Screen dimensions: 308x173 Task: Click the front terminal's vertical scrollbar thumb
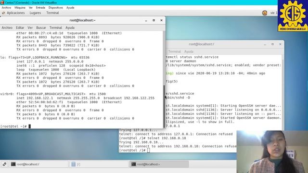point(164,106)
